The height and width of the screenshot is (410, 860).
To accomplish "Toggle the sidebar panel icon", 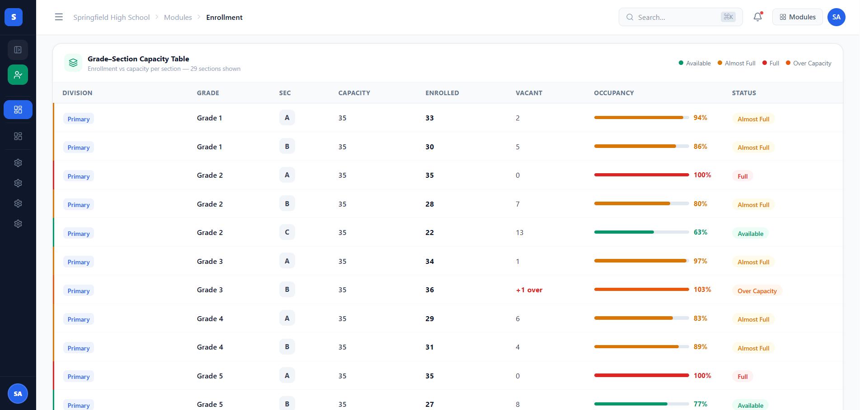I will click(x=18, y=50).
